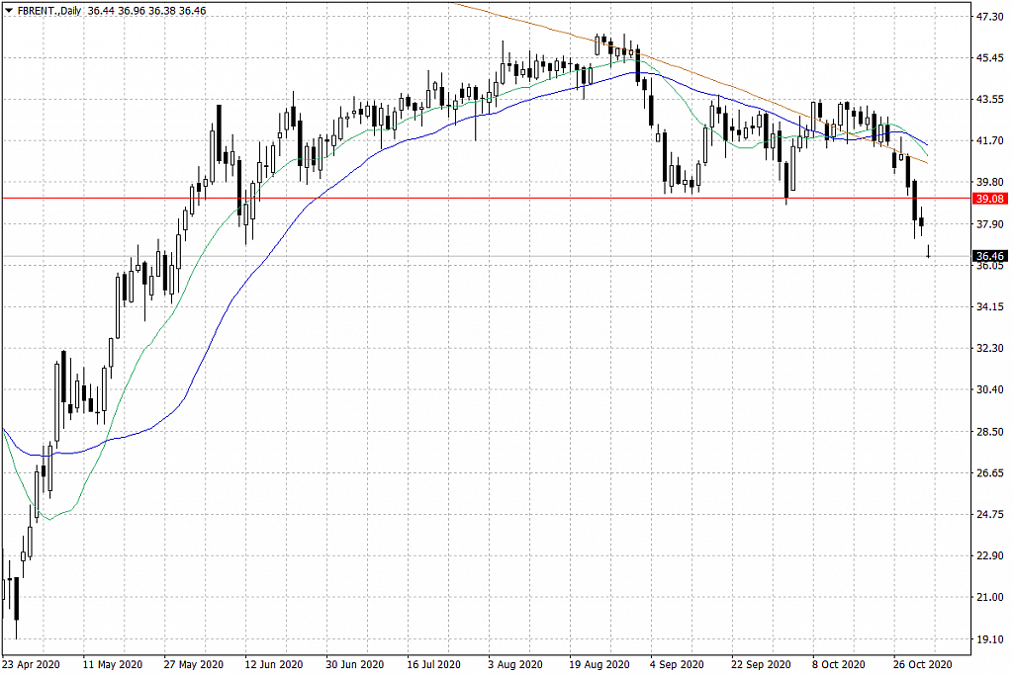Click the 16 Jul 2020 date label
This screenshot has width=1013, height=675.
coord(433,664)
